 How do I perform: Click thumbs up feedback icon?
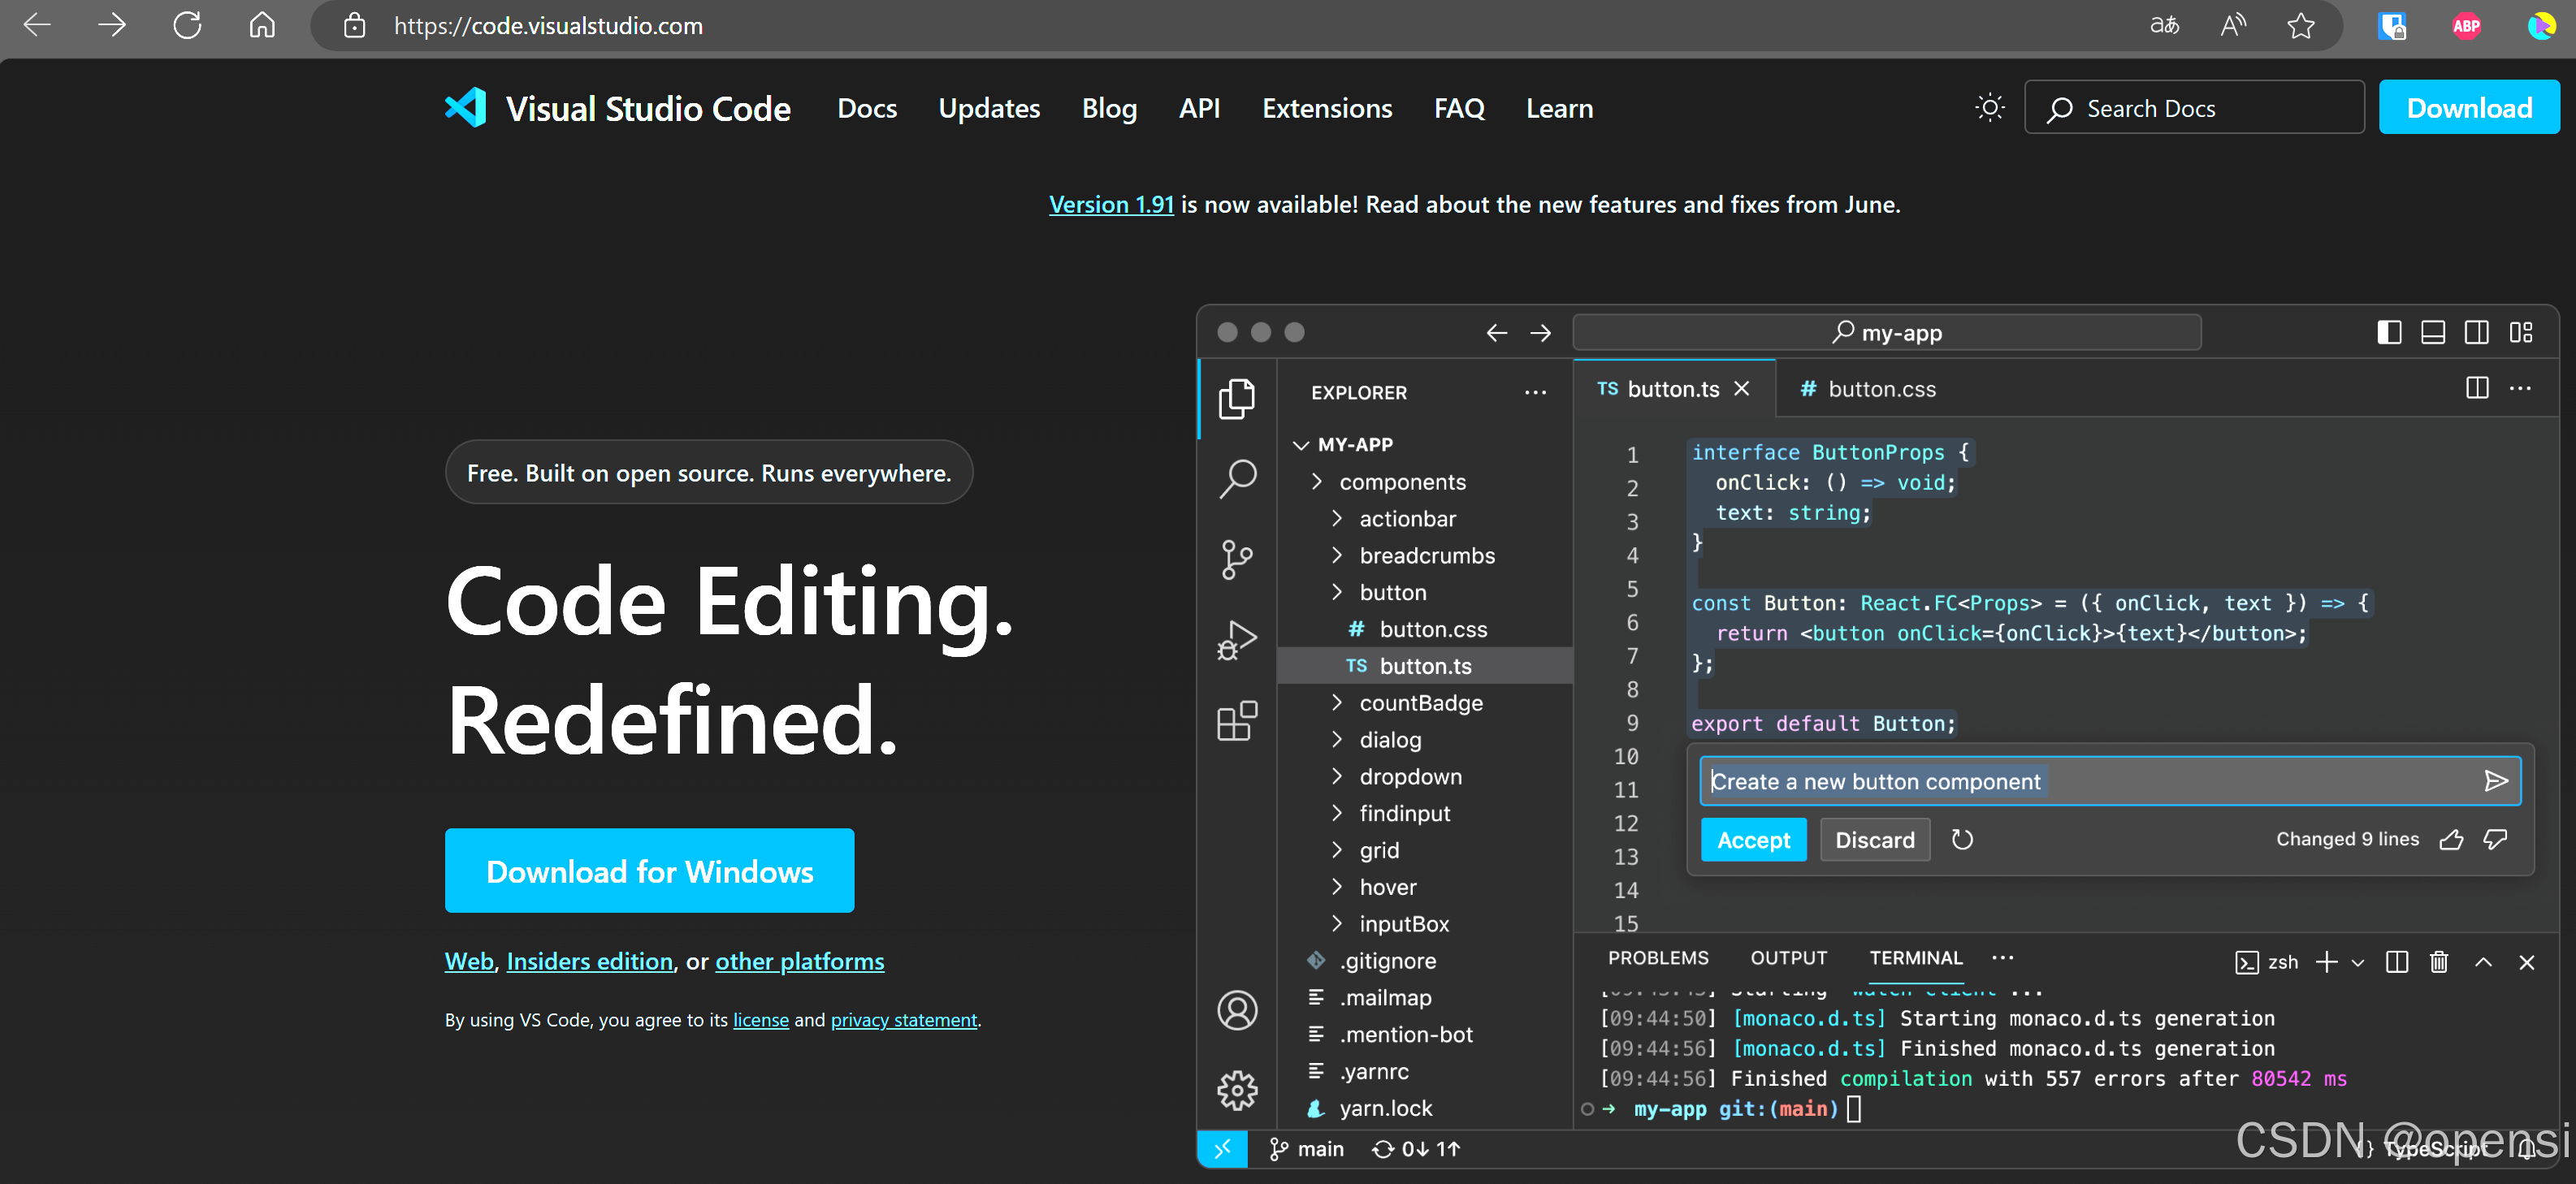tap(2451, 839)
